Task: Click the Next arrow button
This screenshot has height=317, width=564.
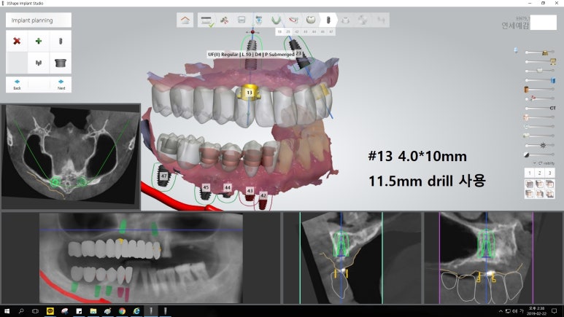Action: click(61, 83)
